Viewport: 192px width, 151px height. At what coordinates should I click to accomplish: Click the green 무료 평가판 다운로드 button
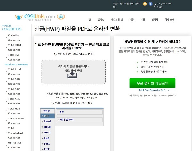[152, 83]
